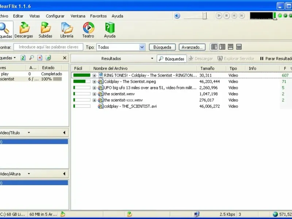The image size is (292, 219).
Task: Sort by Tipo column header
Action: [x=235, y=68]
